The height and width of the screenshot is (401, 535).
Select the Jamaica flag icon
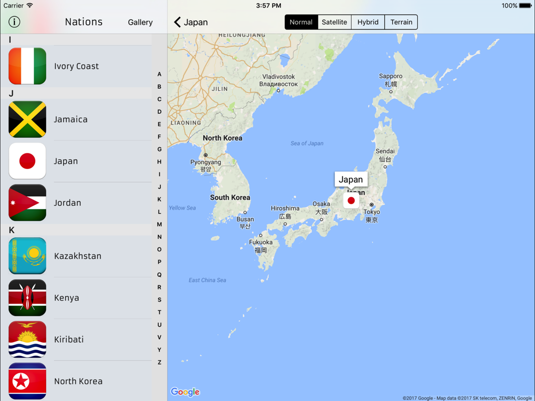click(27, 119)
